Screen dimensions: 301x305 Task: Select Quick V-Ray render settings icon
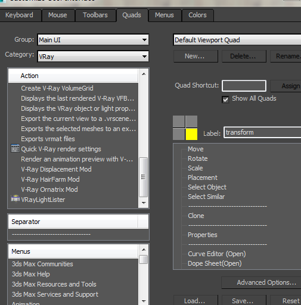point(15,148)
